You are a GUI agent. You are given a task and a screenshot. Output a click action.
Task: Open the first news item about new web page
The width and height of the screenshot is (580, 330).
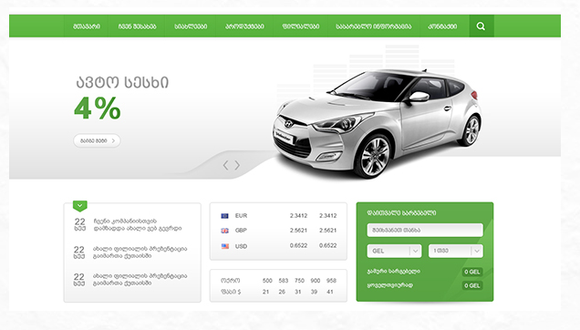pos(137,224)
